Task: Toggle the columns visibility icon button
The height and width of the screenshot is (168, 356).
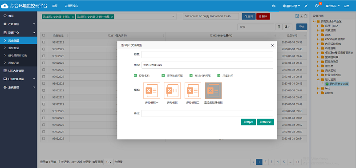Action: click(279, 27)
